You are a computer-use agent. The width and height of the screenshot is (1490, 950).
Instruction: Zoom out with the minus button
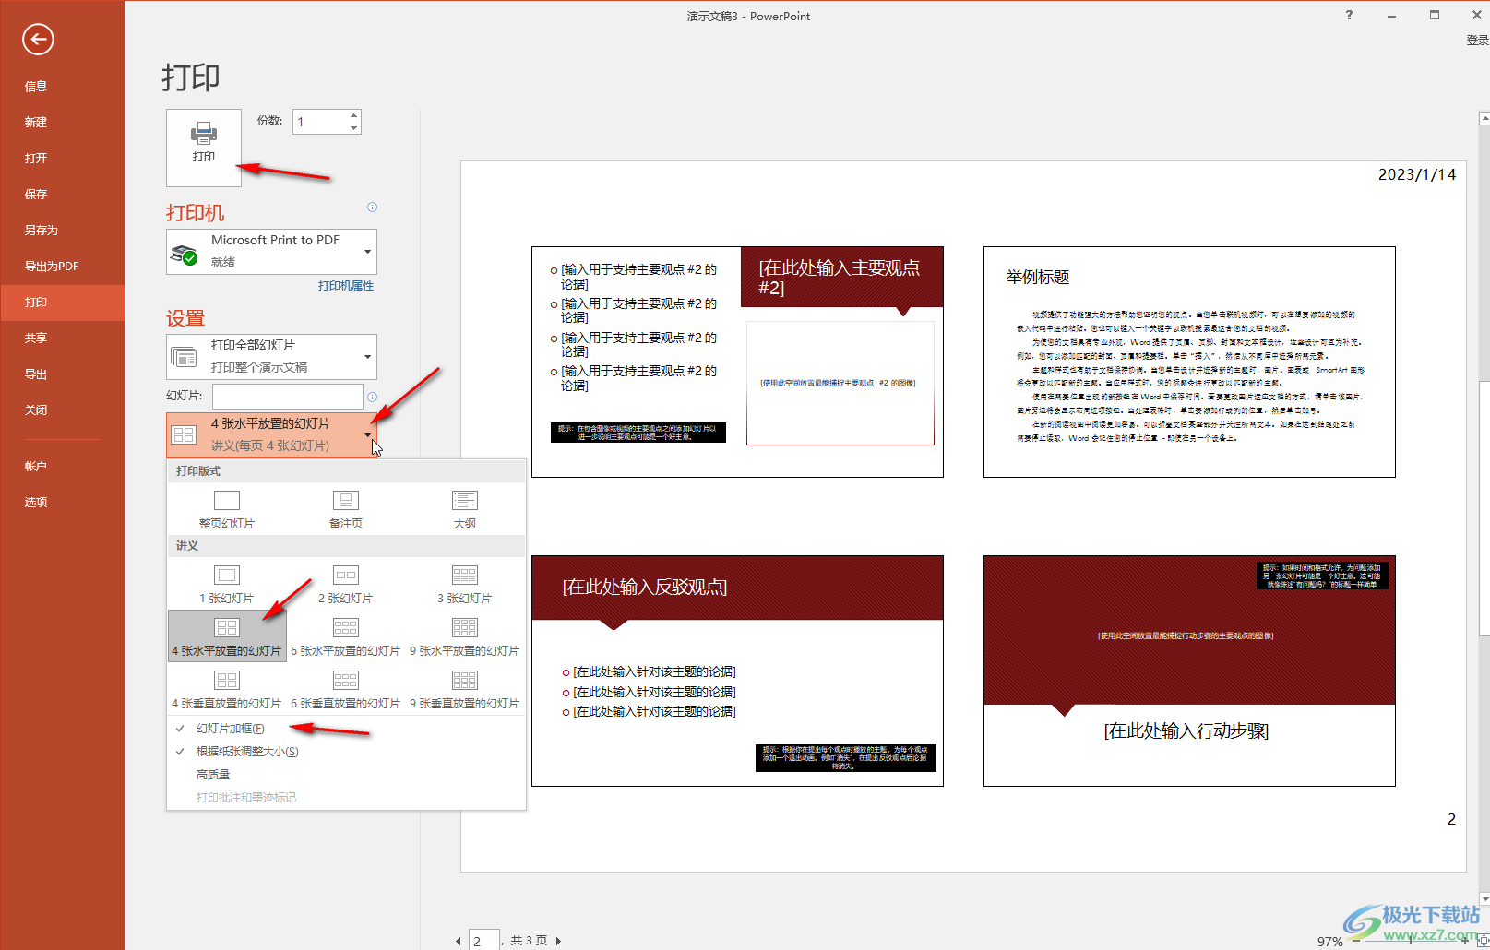[1356, 942]
